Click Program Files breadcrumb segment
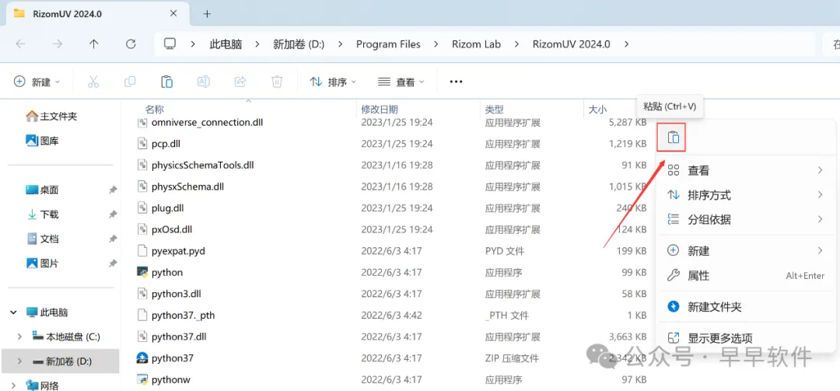The height and width of the screenshot is (391, 840). coord(388,44)
